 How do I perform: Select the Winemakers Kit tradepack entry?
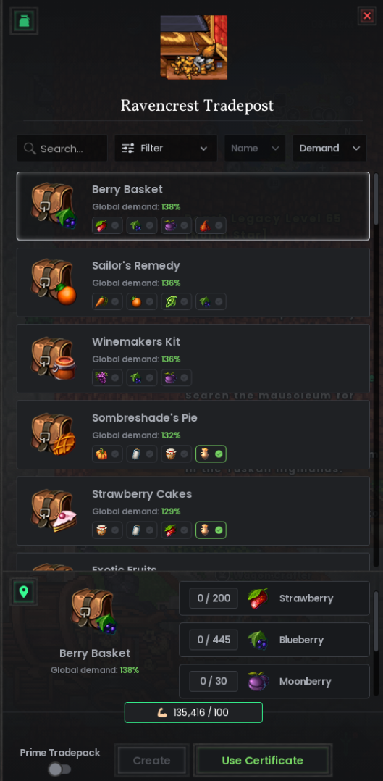click(x=193, y=359)
